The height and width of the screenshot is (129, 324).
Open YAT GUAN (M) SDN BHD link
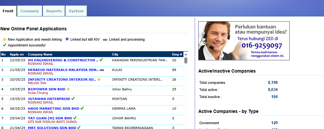point(50,118)
